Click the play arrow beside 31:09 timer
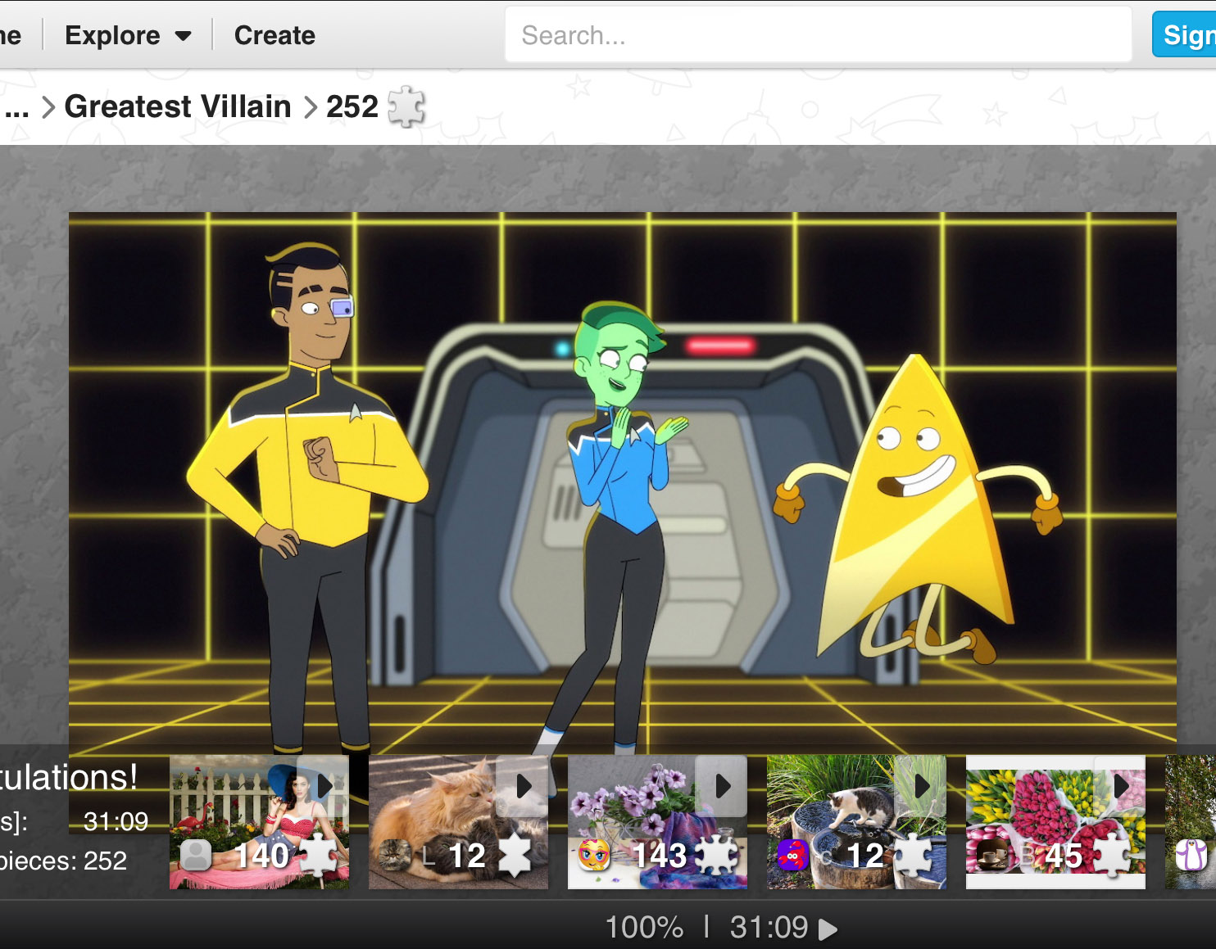The width and height of the screenshot is (1216, 949). 828,929
